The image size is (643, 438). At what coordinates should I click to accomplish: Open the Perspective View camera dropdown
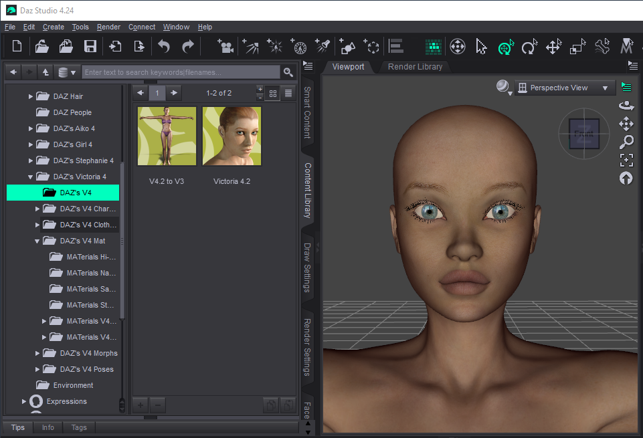[565, 88]
